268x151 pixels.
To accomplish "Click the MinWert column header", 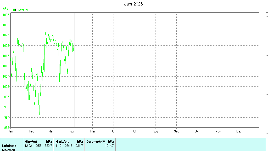I will [31, 141].
